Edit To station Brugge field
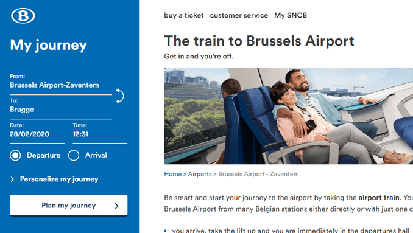Viewport: 413px width, 233px height. click(x=61, y=109)
